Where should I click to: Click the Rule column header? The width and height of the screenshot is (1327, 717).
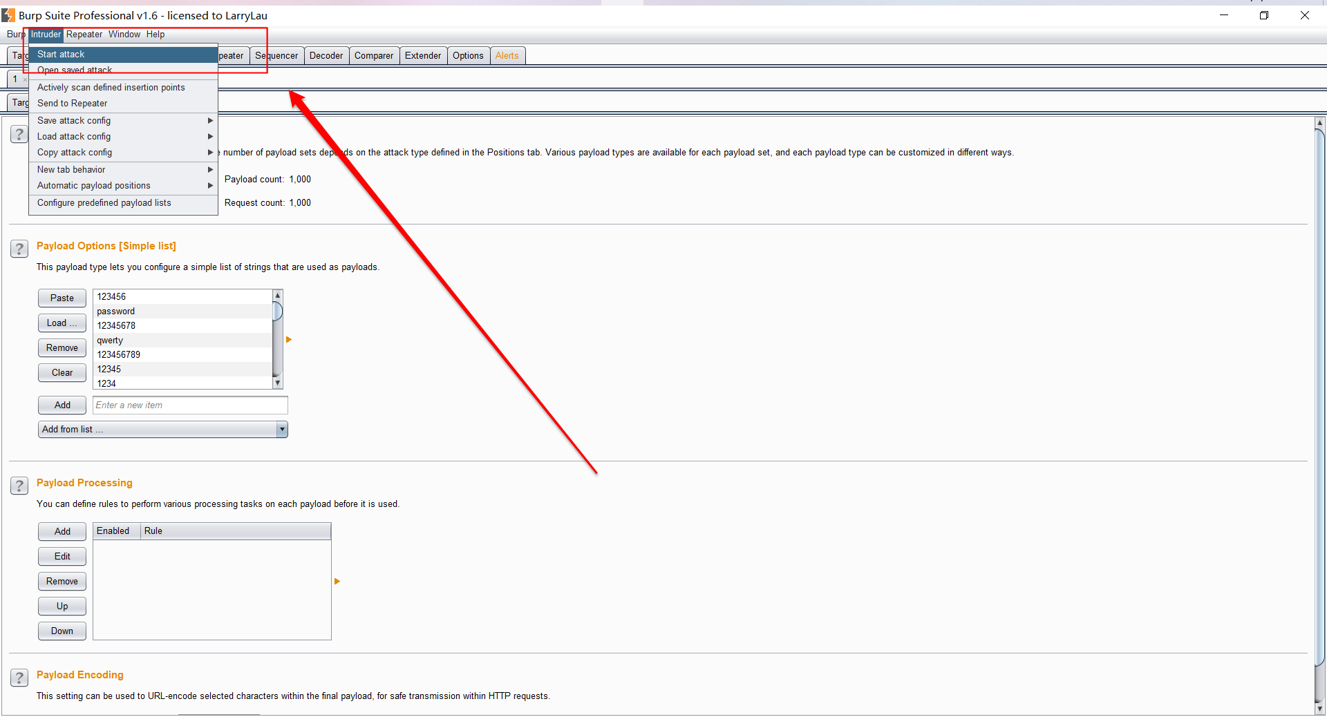(x=236, y=531)
